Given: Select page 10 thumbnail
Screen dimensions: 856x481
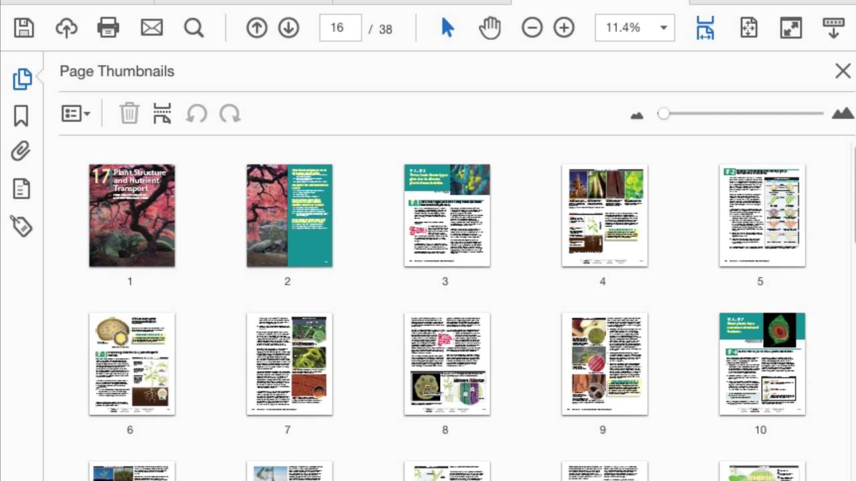Looking at the screenshot, I should (x=762, y=364).
